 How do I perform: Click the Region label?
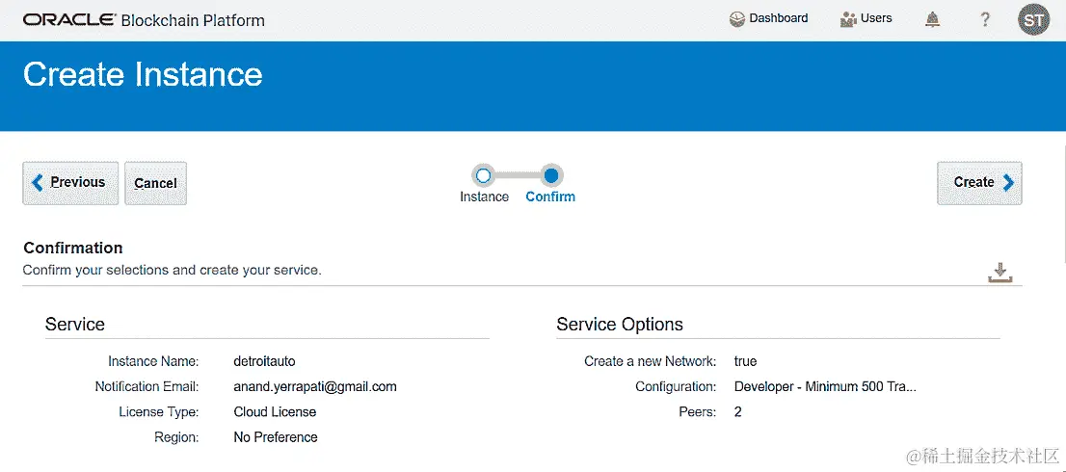[x=176, y=437]
